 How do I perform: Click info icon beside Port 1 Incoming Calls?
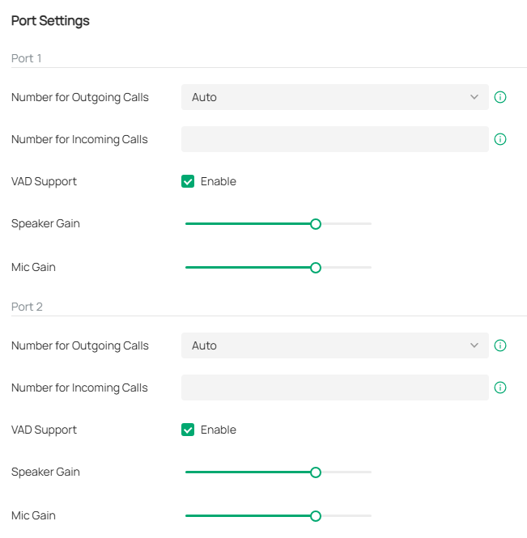500,139
